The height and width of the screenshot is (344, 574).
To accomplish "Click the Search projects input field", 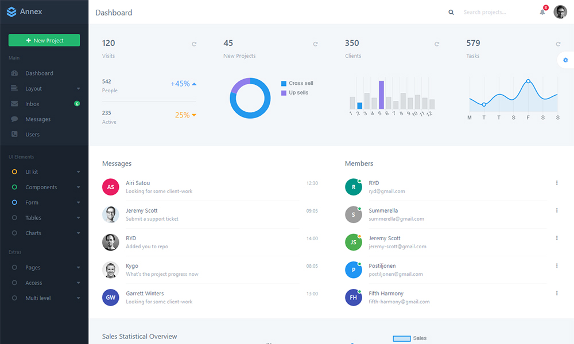I will coord(494,12).
